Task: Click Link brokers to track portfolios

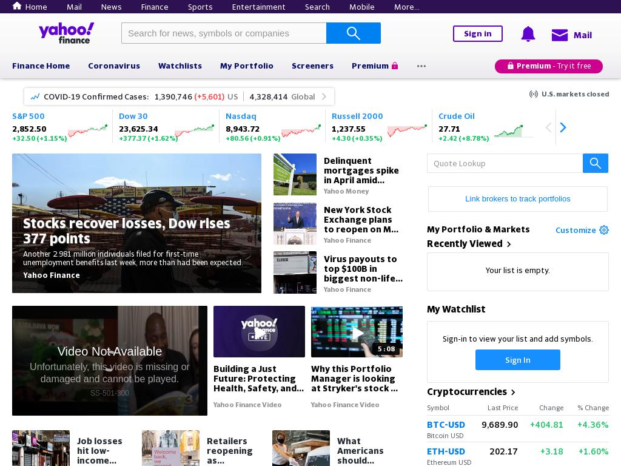Action: click(518, 199)
